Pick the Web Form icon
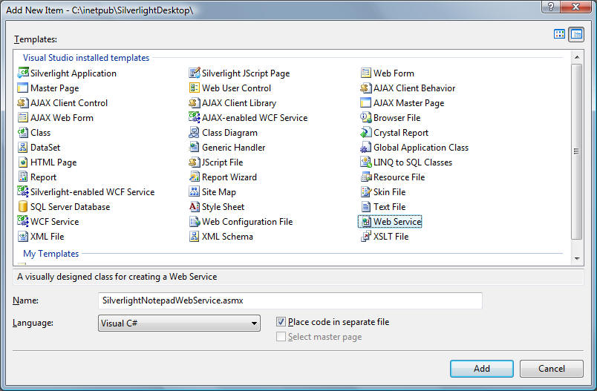Screen dimensions: 597x391 coord(365,73)
